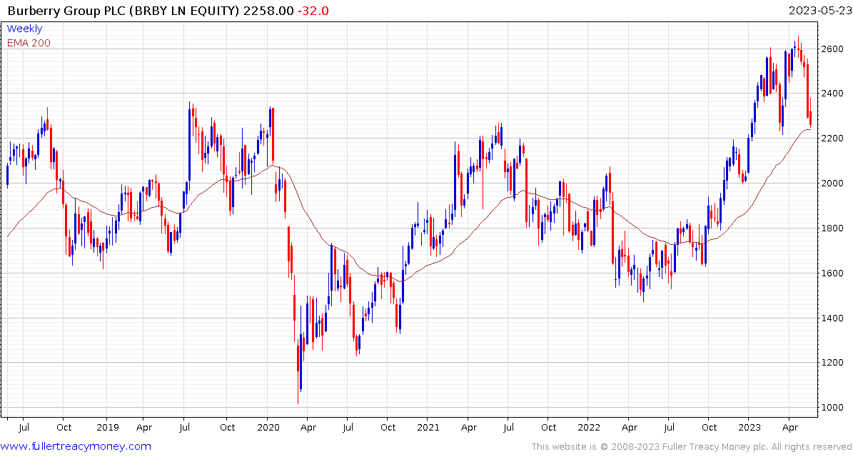
Task: Click the price value 2258.00
Action: 268,11
